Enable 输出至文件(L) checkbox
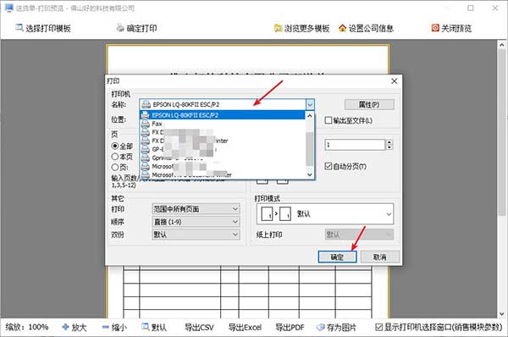Viewport: 508px width, 337px height. click(x=329, y=120)
